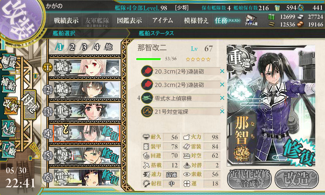Unequip 21号対空電探 with its X button
The image size is (325, 195).
(x=222, y=111)
